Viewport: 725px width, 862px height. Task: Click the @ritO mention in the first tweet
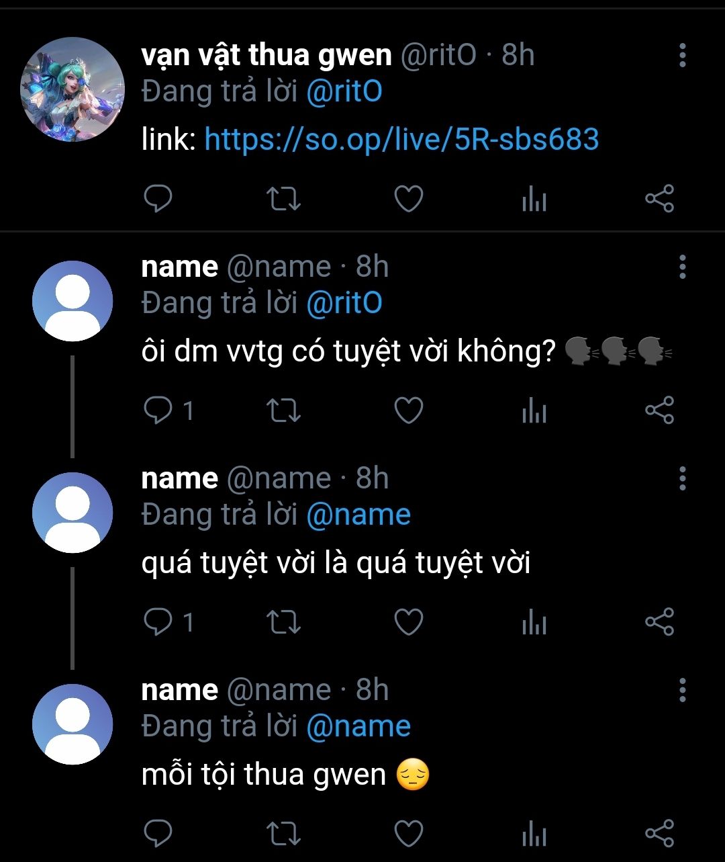pyautogui.click(x=344, y=91)
